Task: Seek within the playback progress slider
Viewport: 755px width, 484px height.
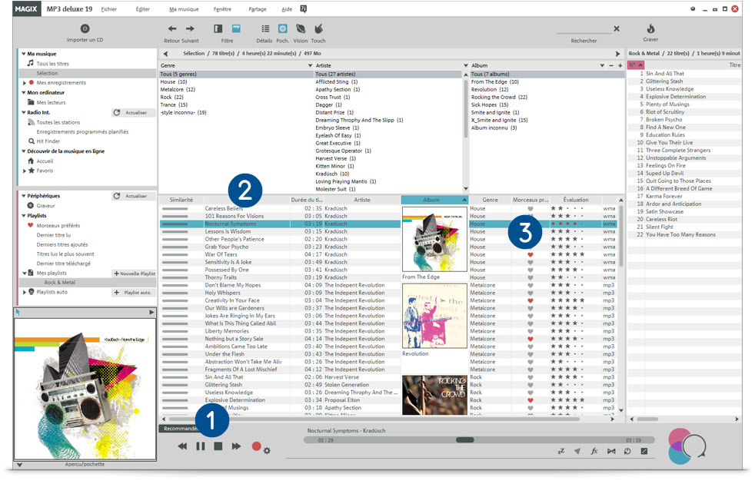Action: [479, 439]
